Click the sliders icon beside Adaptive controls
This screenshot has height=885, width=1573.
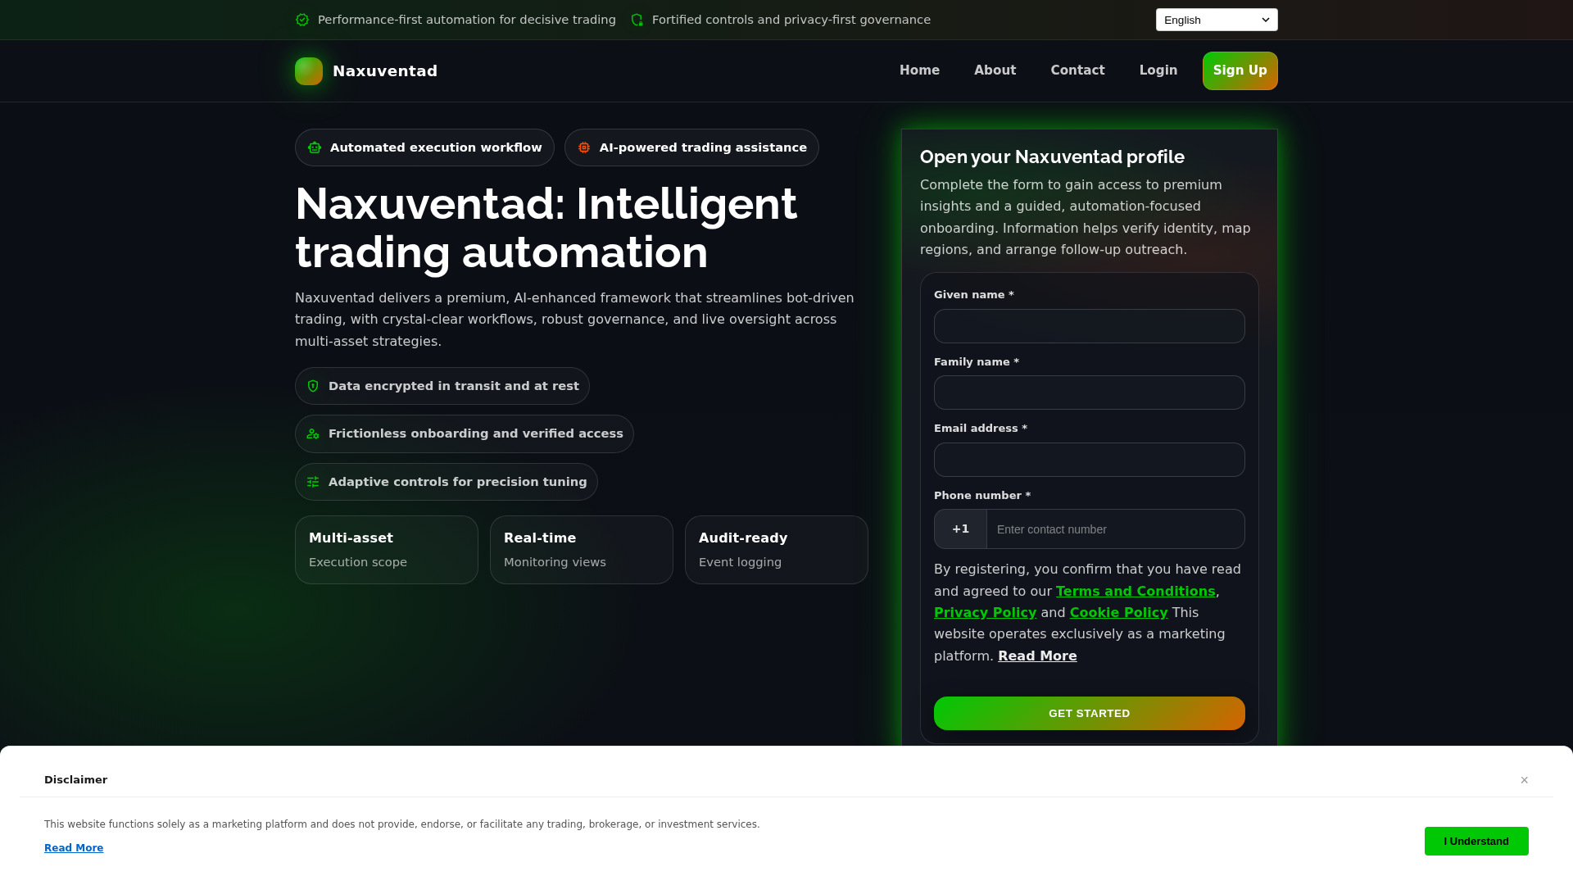(x=313, y=482)
